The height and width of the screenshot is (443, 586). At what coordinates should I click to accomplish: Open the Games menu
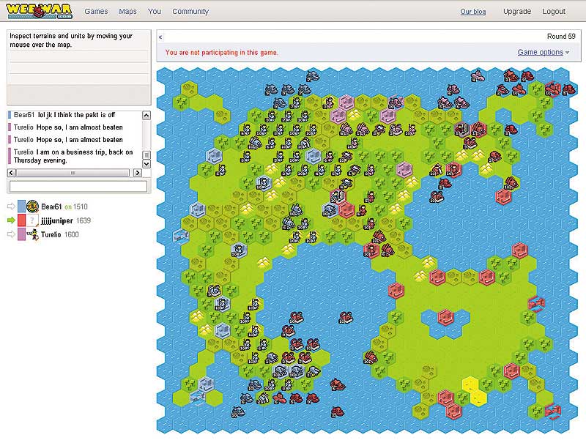tap(96, 12)
